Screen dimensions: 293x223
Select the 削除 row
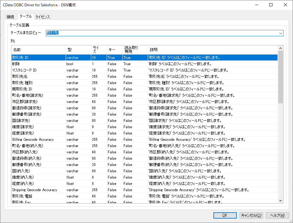pos(144,64)
